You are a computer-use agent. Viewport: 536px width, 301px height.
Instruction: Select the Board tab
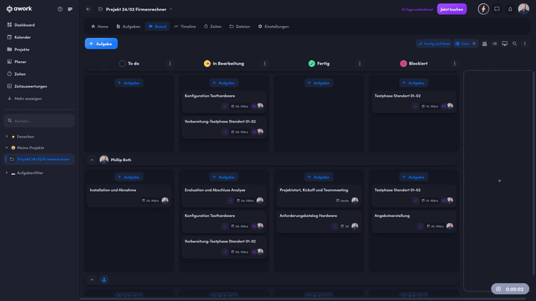pyautogui.click(x=157, y=27)
